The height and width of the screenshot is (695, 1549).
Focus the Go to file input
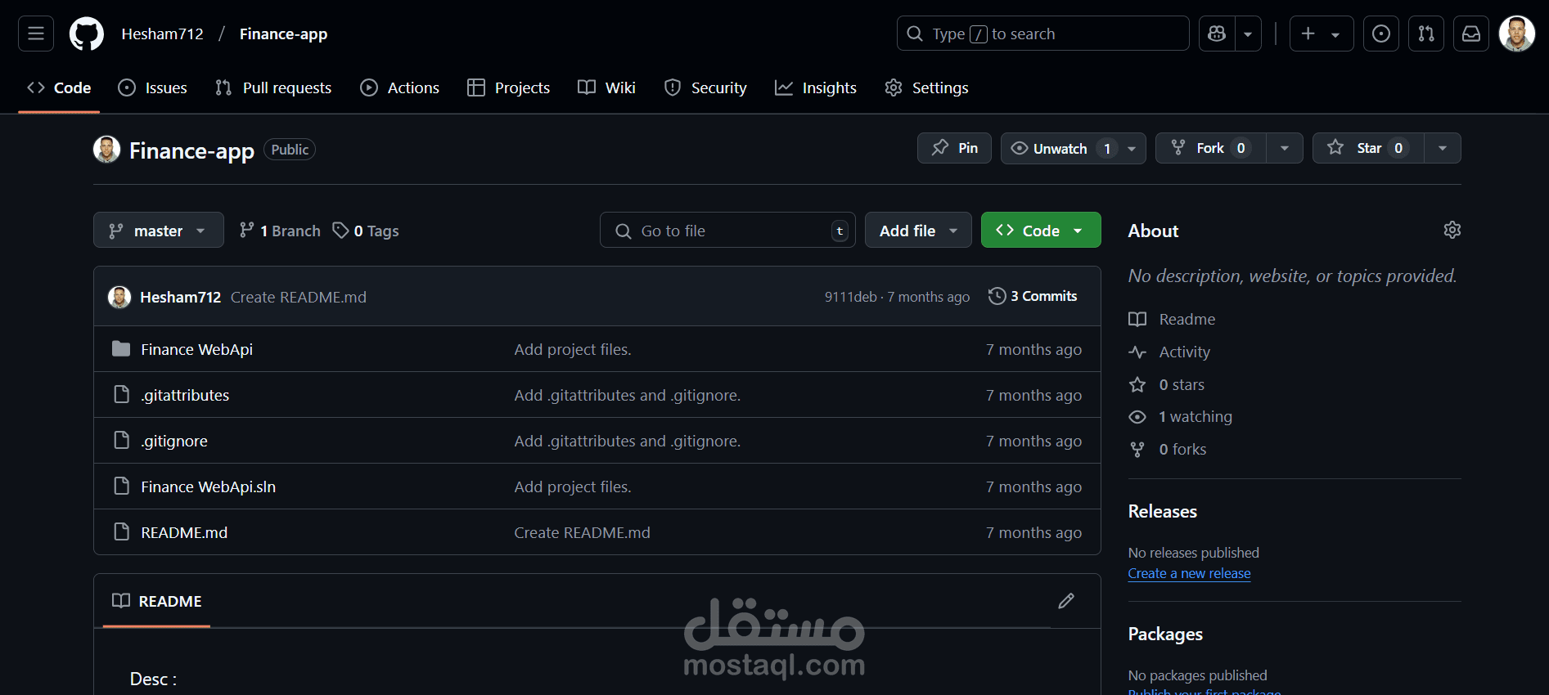(728, 231)
